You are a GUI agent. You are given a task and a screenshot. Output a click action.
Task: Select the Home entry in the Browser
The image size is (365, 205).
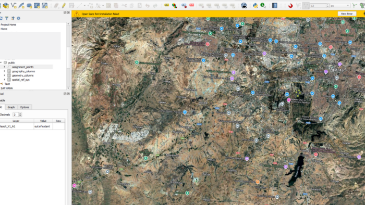pos(4,29)
